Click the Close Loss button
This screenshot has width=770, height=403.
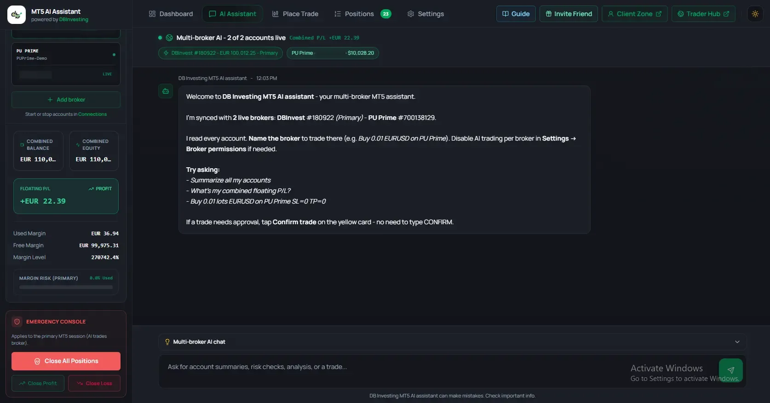[x=94, y=383]
